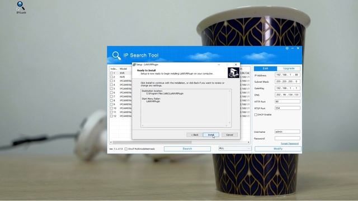The width and height of the screenshot is (358, 201).
Task: Close the IP Search Tool window
Action: tap(298, 48)
